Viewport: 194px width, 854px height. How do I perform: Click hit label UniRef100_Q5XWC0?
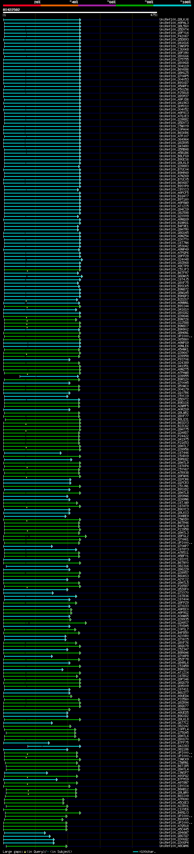174,386
